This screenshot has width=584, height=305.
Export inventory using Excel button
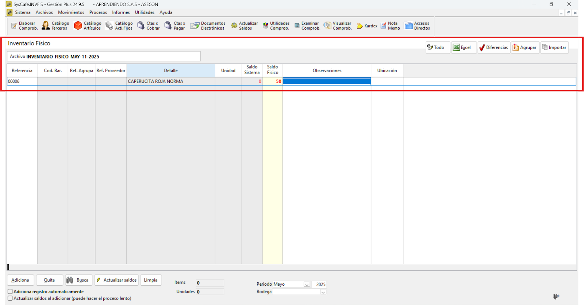tap(463, 47)
